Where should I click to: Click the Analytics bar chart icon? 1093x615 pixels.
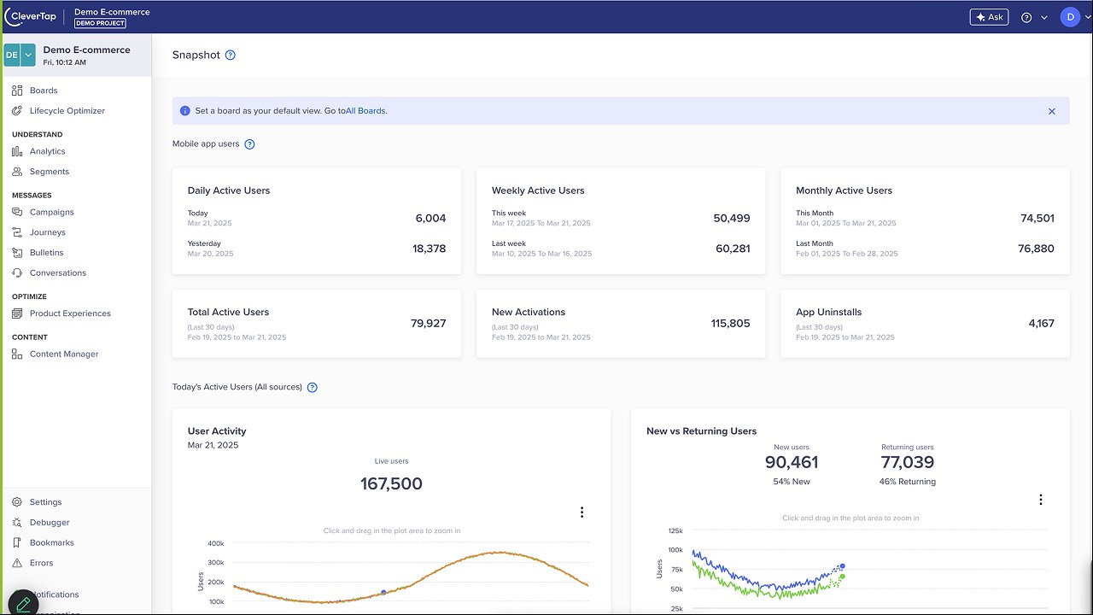(x=17, y=151)
